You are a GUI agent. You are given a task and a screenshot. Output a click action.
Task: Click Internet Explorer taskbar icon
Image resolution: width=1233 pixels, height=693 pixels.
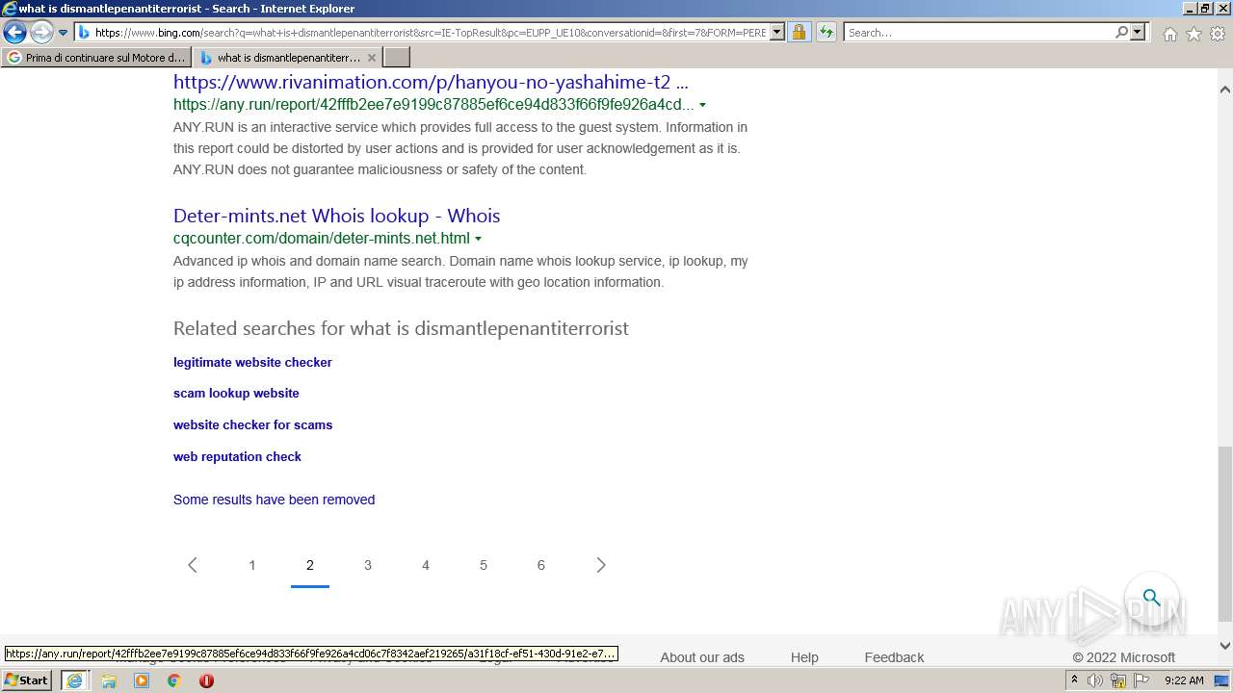tap(74, 680)
